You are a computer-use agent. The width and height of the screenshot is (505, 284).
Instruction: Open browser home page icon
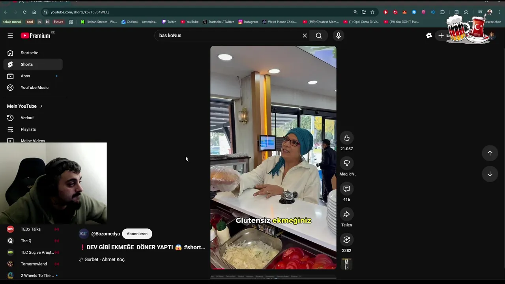point(34,12)
